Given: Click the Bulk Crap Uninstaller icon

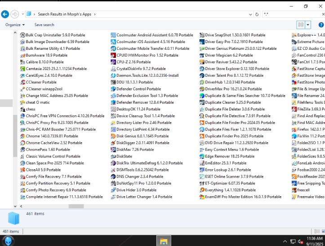Looking at the screenshot, I should click(22, 35).
